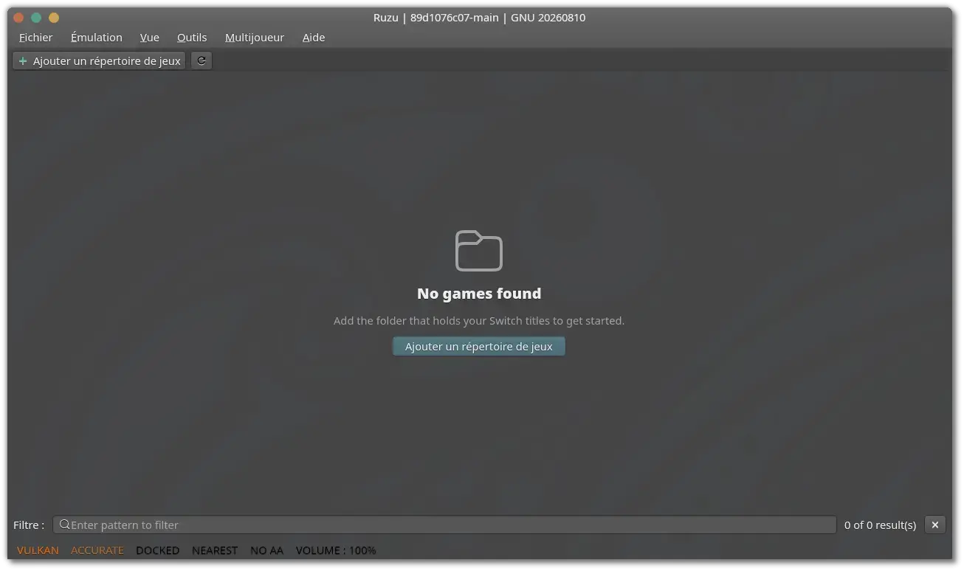Focus the Enter pattern to filter field
The width and height of the screenshot is (964, 571).
(x=444, y=525)
